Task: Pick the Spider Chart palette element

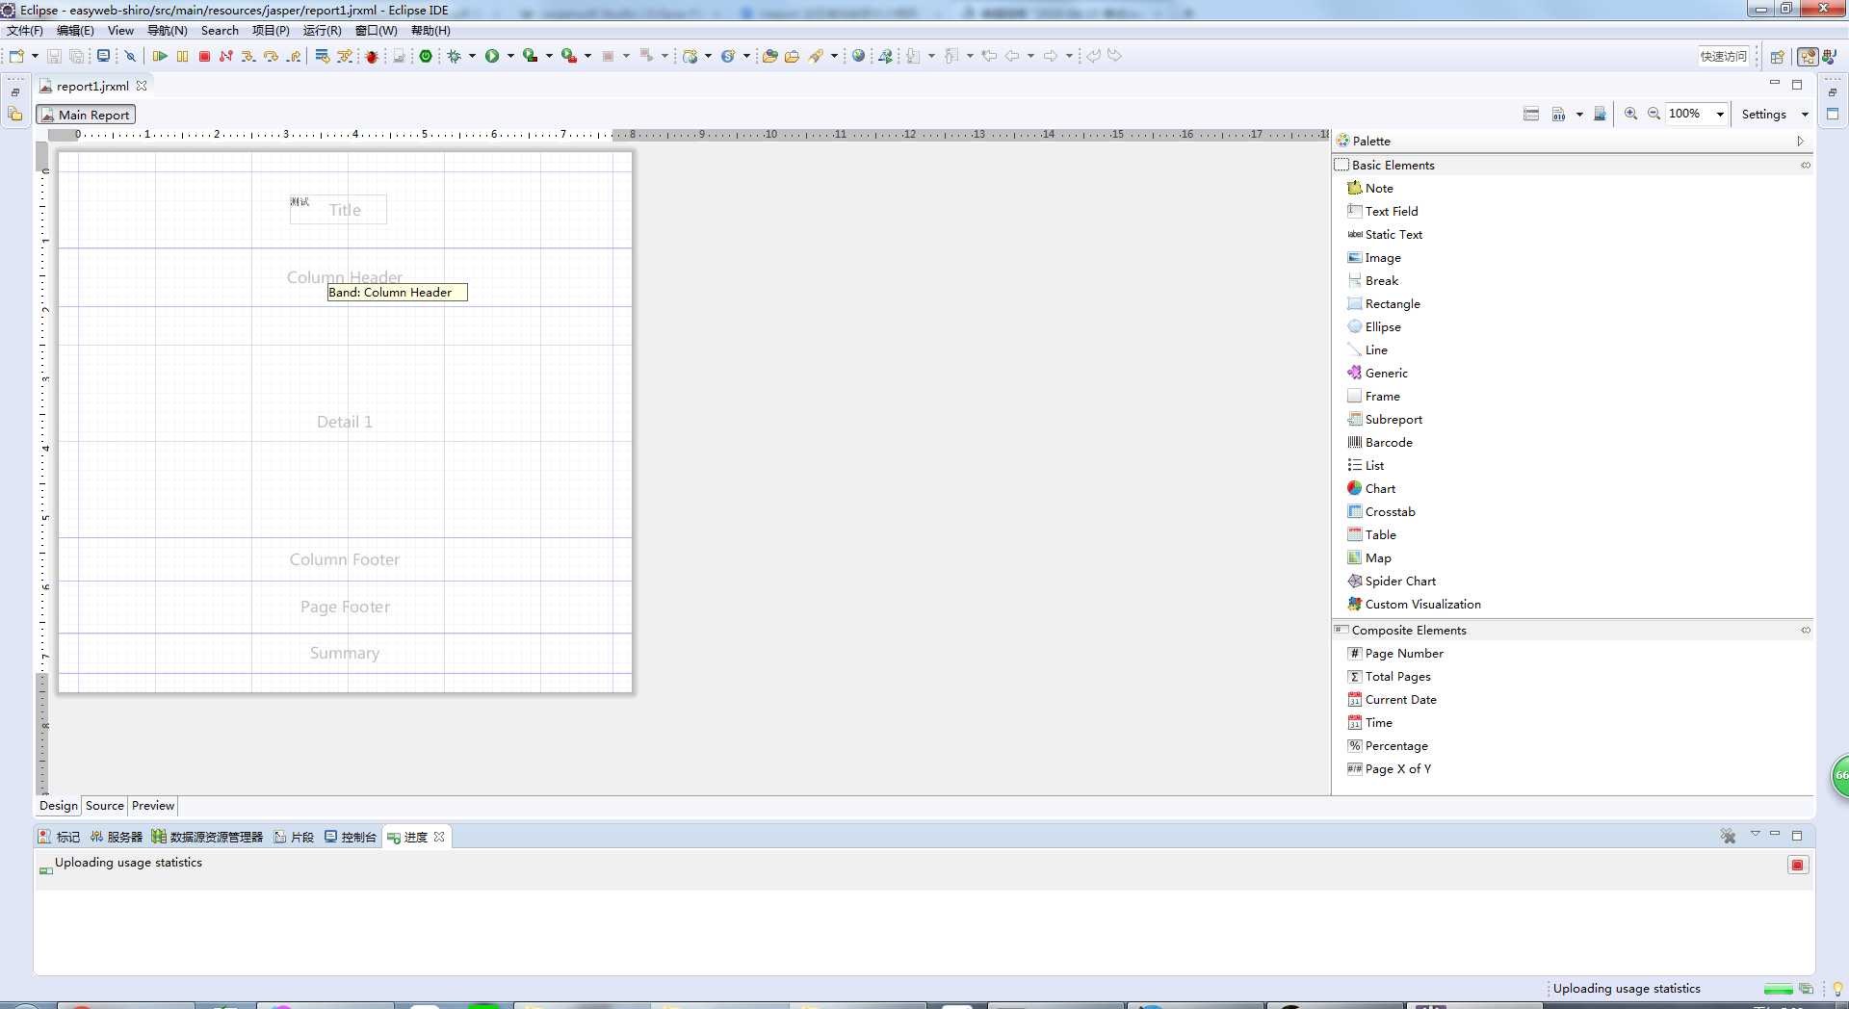Action: pos(1392,581)
